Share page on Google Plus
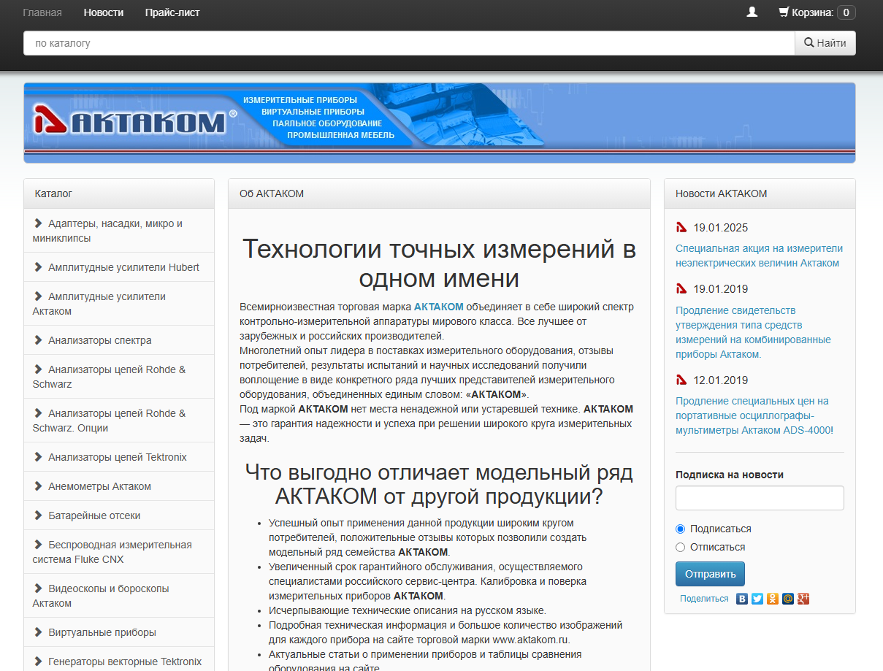883x671 pixels. [803, 599]
